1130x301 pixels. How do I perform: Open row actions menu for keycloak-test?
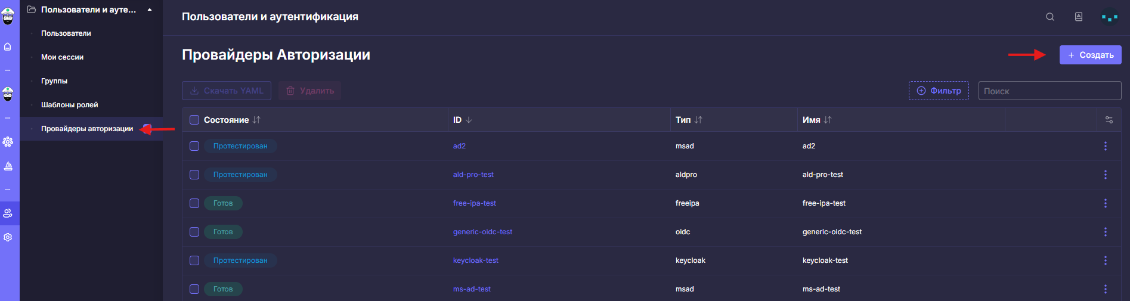coord(1106,260)
